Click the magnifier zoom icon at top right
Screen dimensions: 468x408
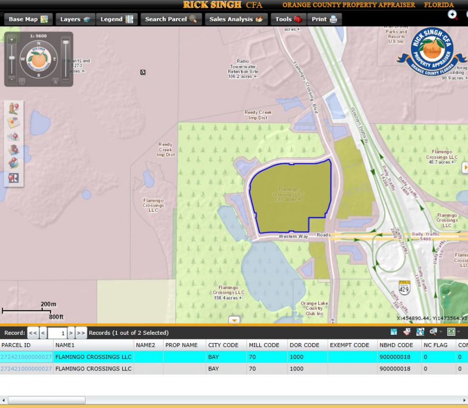pos(453,15)
